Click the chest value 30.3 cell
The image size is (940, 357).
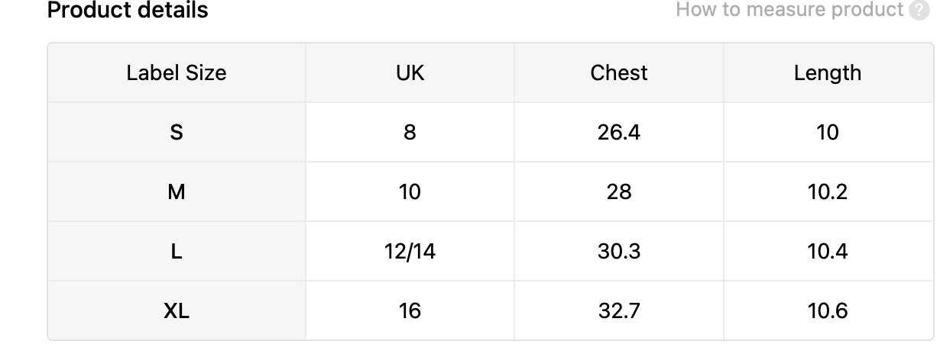[x=619, y=252]
